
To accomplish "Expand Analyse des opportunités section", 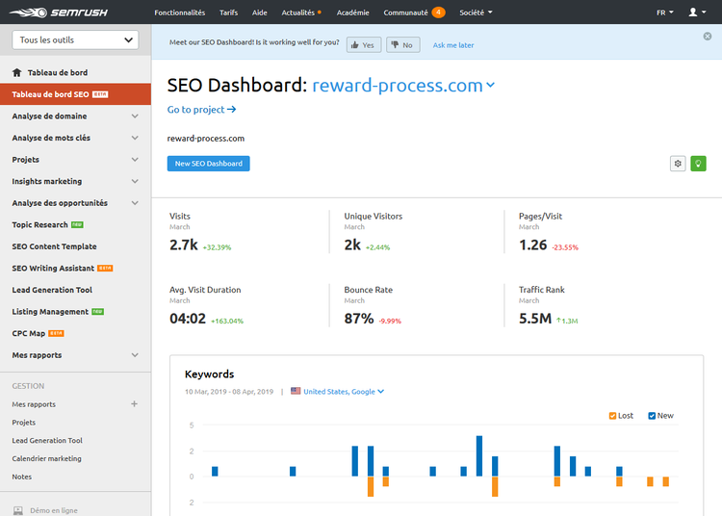I will [x=135, y=202].
